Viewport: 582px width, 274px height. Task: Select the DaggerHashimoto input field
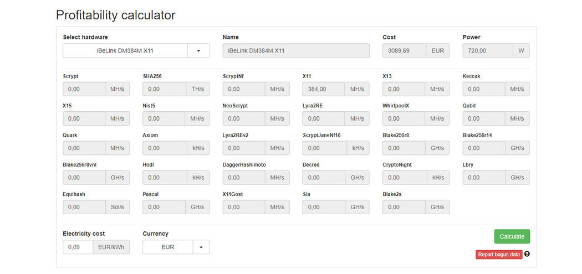point(244,178)
